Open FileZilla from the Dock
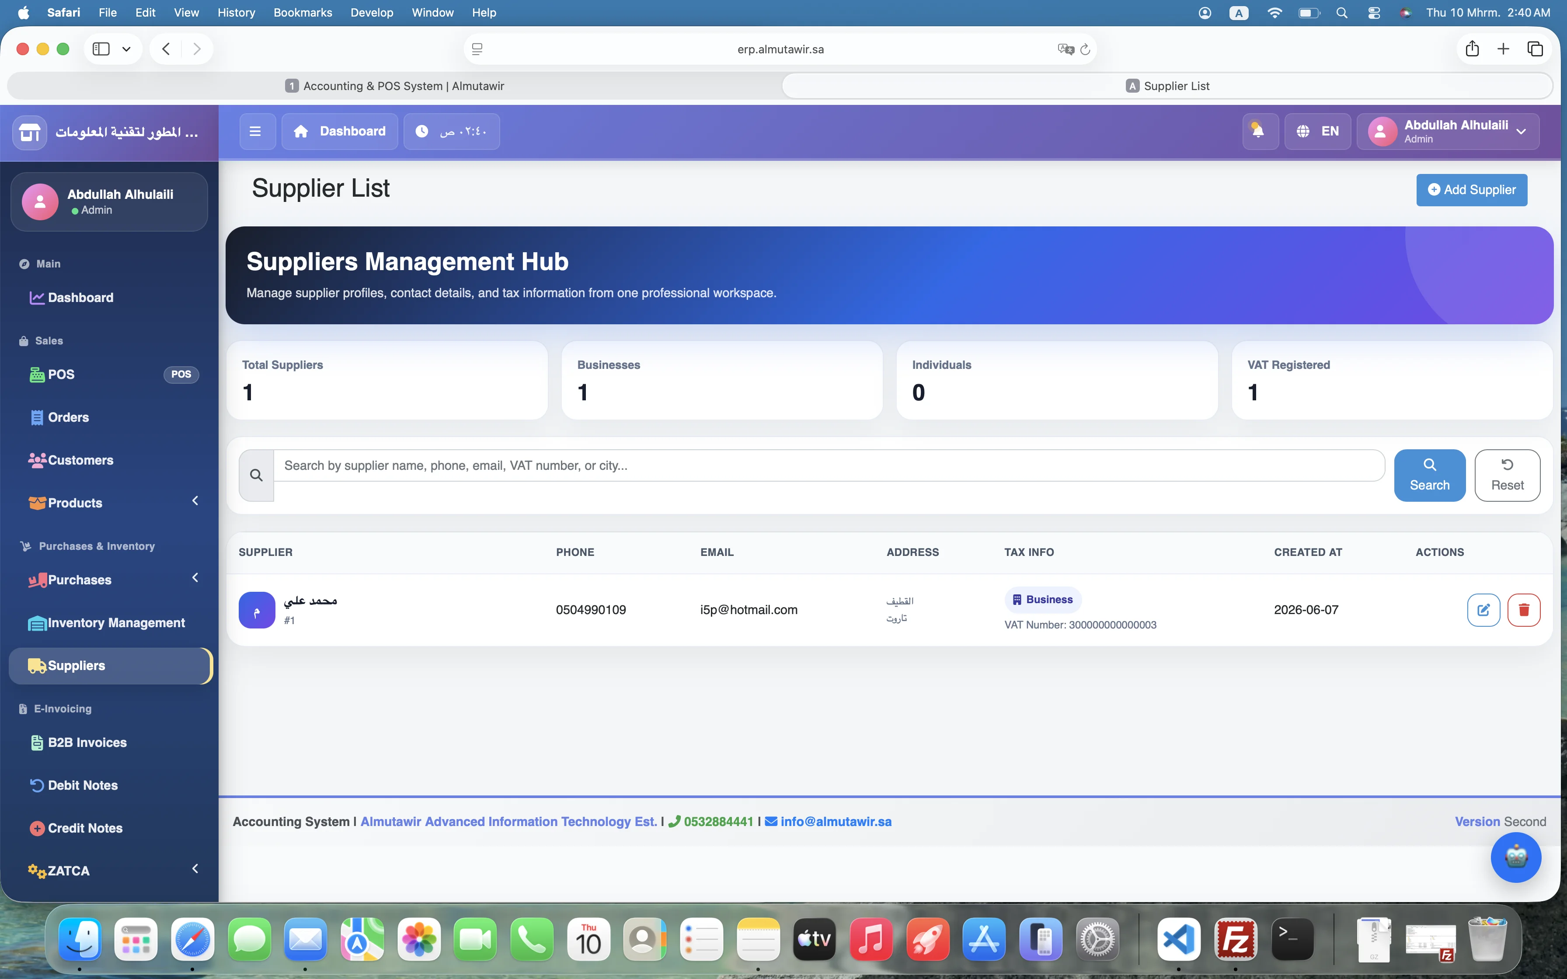This screenshot has width=1567, height=979. click(x=1236, y=939)
